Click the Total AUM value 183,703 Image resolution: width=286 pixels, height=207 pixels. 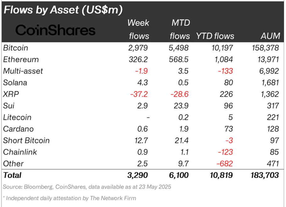[x=263, y=175]
